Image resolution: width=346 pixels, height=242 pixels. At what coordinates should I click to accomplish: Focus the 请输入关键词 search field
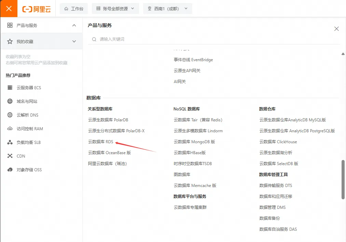[x=214, y=39]
